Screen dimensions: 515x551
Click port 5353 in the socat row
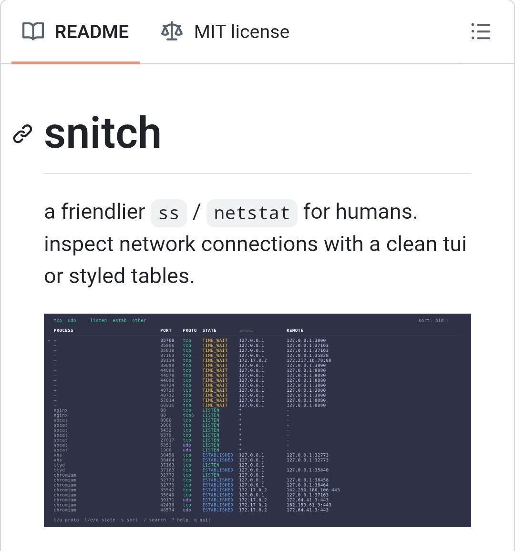coord(166,445)
